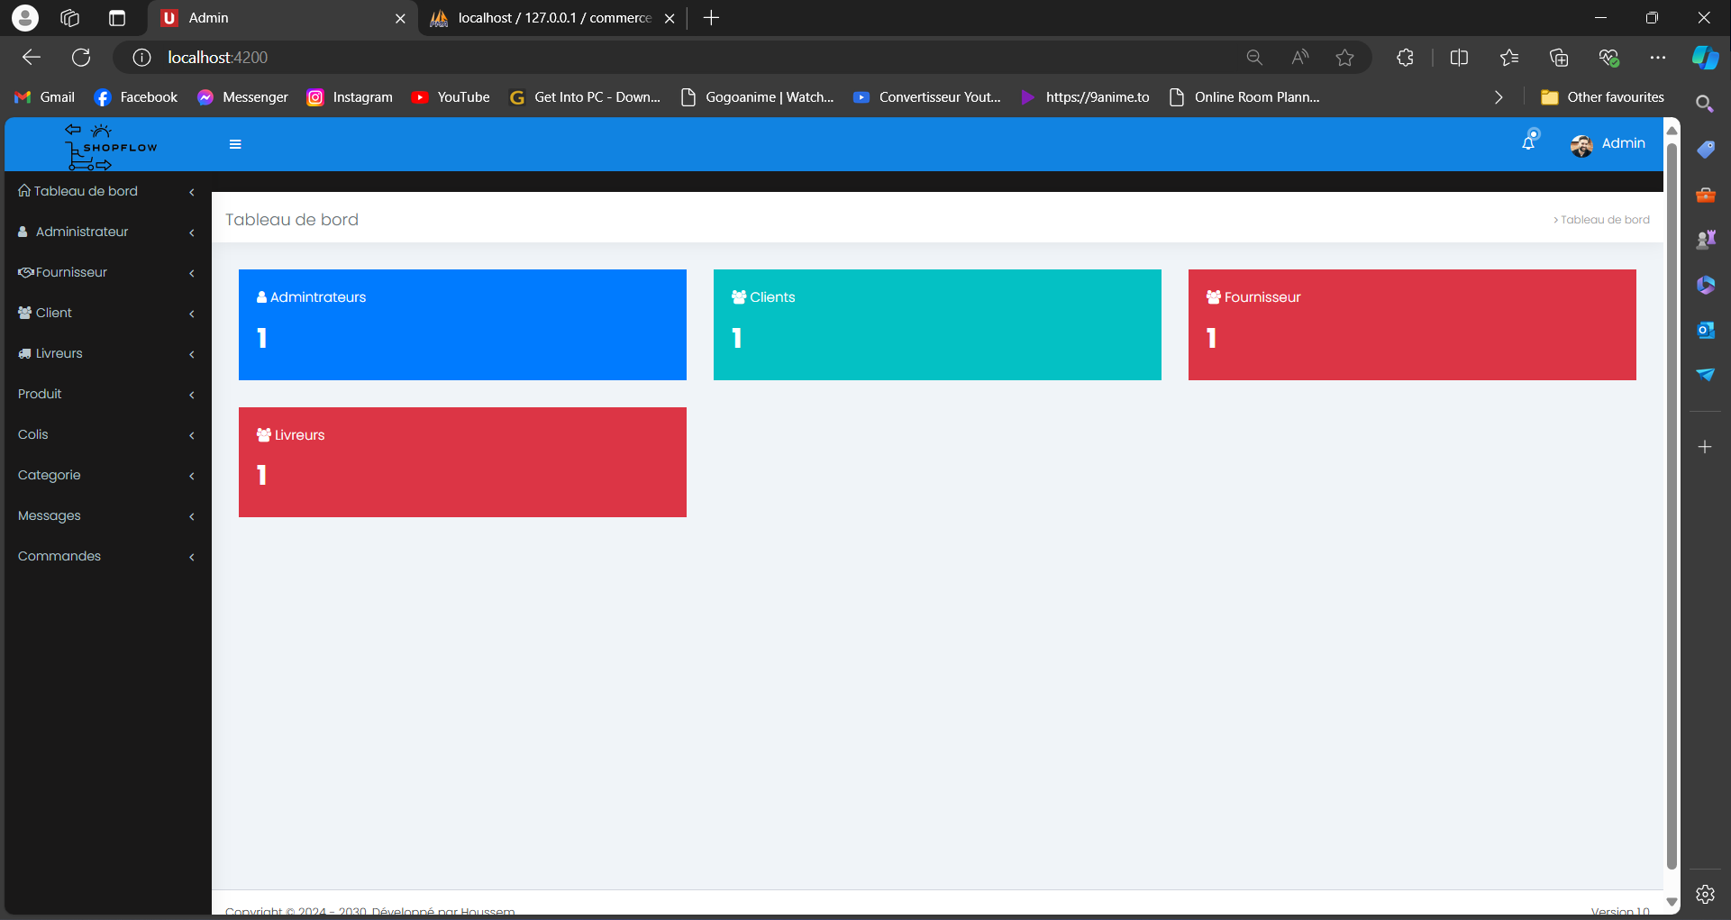Expand the Fournisseur sidebar item
This screenshot has width=1731, height=920.
coord(72,272)
